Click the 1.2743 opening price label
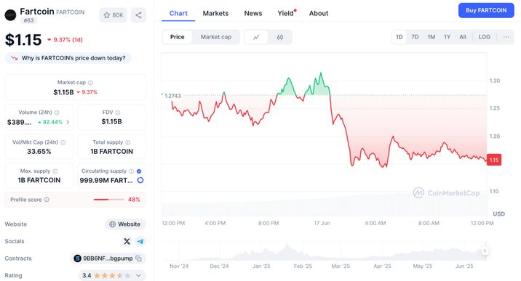 (x=172, y=96)
